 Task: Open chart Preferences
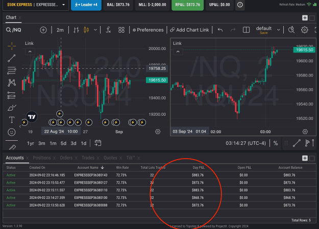coord(148,30)
